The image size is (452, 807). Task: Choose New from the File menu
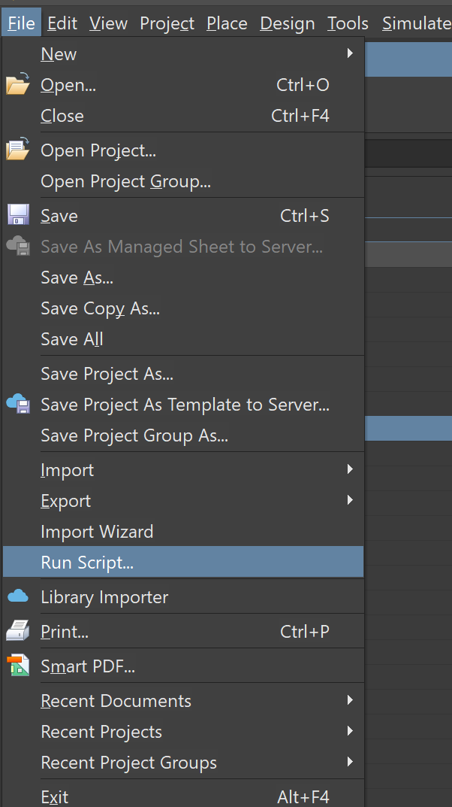[x=183, y=53]
